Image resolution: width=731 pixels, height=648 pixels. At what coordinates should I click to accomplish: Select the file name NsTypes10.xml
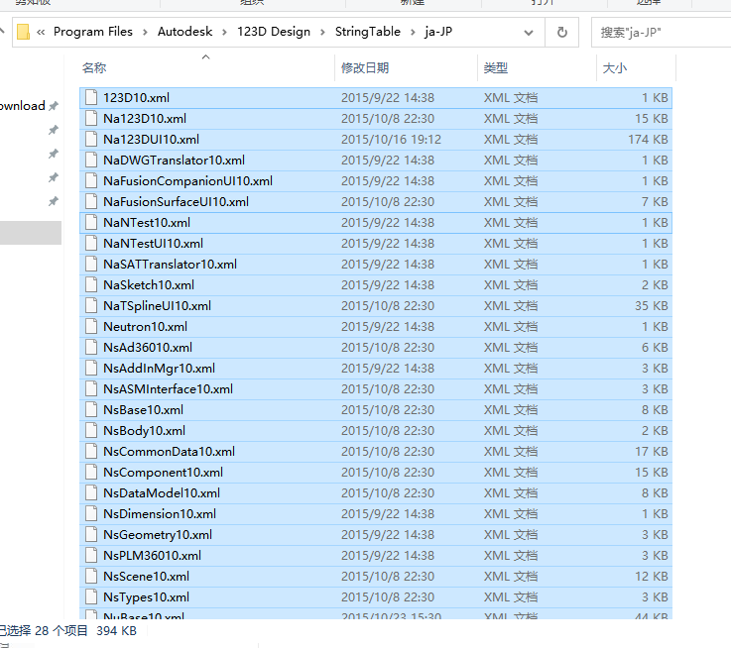coord(147,597)
